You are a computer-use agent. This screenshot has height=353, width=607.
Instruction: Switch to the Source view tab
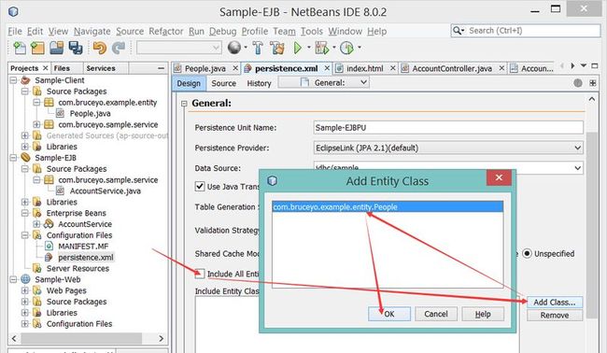224,83
